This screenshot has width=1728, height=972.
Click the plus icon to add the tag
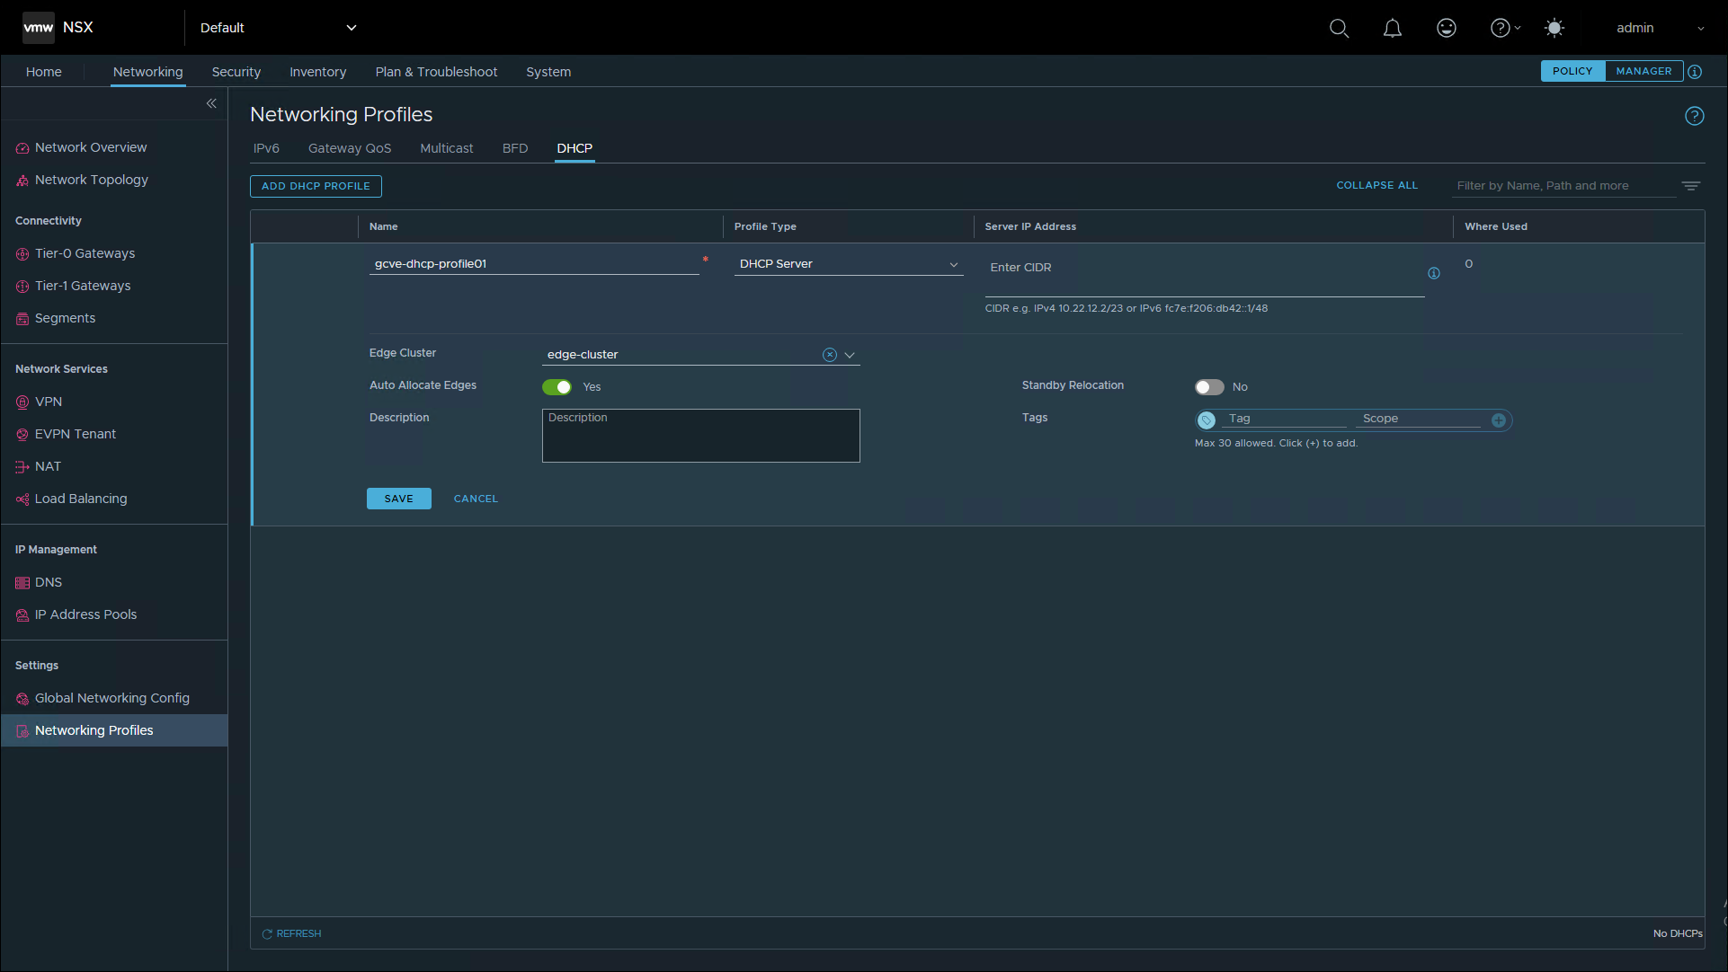(1499, 420)
